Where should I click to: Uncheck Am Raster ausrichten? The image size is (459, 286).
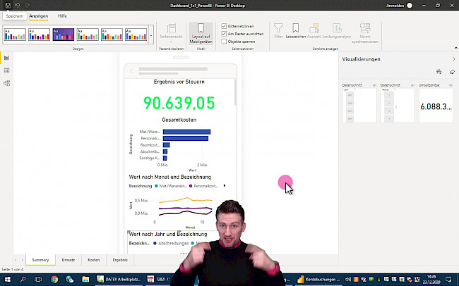pyautogui.click(x=224, y=33)
